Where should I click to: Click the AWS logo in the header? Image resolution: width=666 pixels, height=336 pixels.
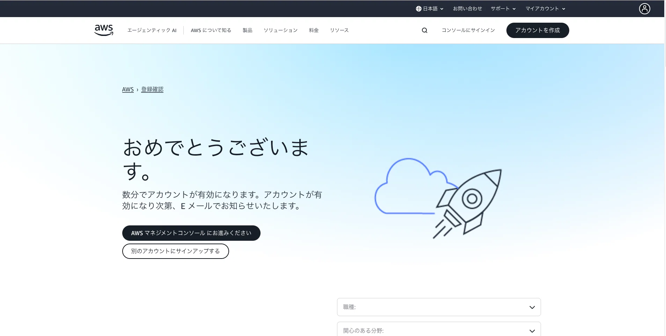(104, 30)
